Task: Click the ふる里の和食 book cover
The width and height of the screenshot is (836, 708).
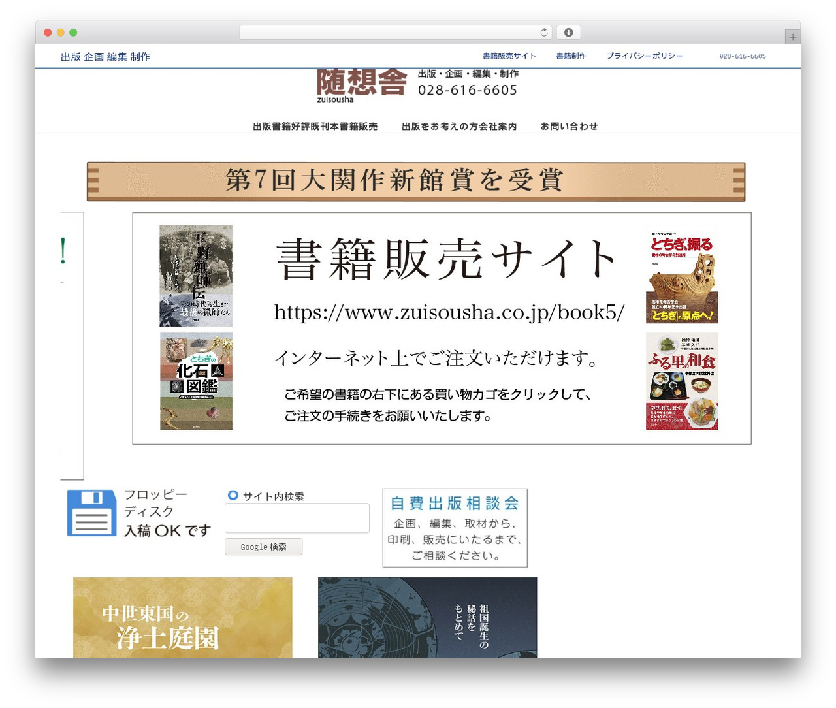Action: (682, 381)
